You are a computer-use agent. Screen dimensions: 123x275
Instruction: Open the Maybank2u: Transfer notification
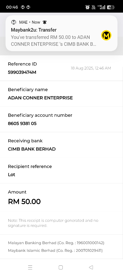click(x=61, y=33)
